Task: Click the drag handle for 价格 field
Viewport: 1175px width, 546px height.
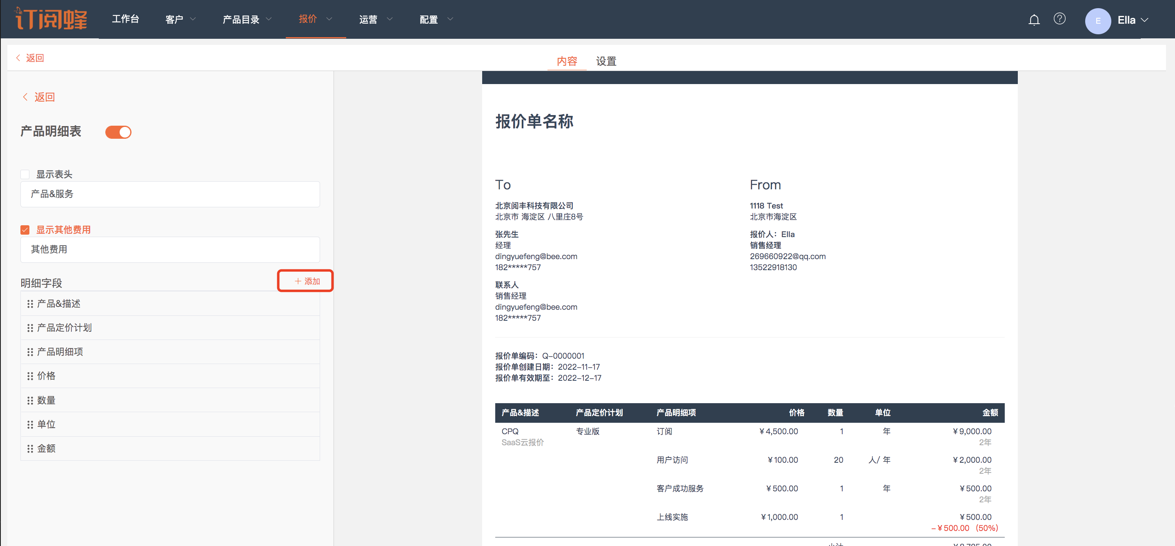Action: pyautogui.click(x=30, y=376)
